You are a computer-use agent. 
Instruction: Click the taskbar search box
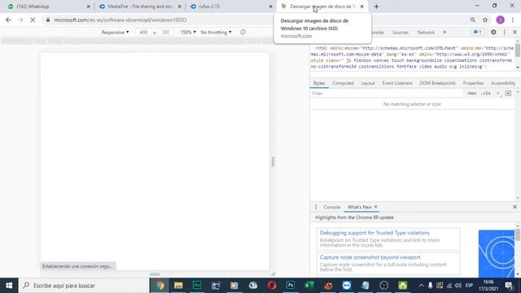(84, 286)
